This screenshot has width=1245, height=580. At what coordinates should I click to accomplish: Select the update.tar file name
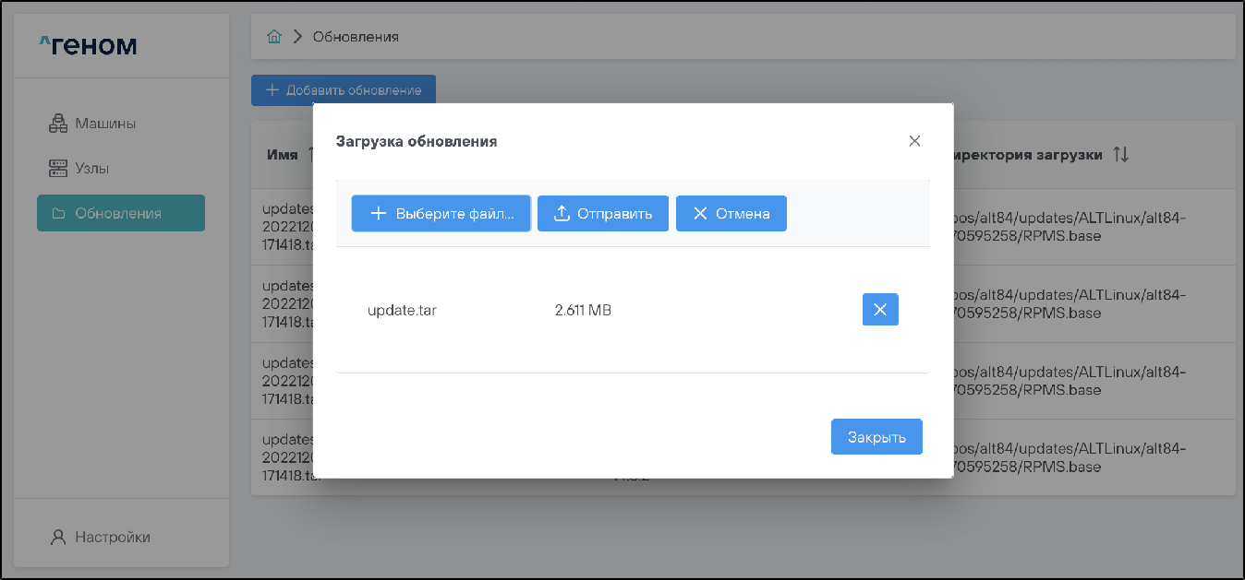tap(402, 311)
